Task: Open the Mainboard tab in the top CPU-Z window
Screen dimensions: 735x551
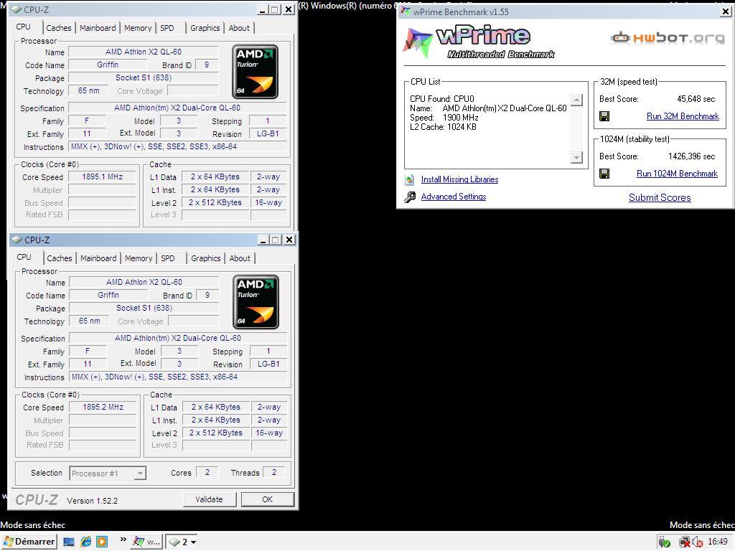Action: [98, 28]
